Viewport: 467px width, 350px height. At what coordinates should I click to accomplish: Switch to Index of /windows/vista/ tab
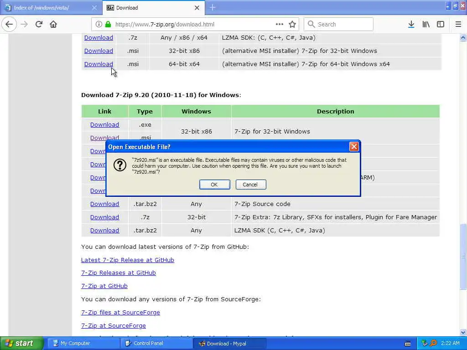51,8
